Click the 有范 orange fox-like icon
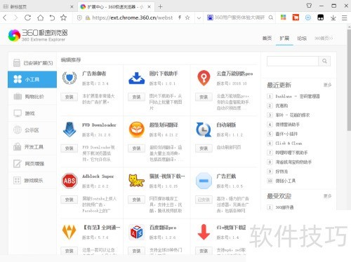Screen dimensions: 351x262 (x=69, y=232)
